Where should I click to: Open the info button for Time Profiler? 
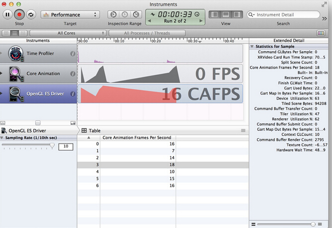coord(73,54)
